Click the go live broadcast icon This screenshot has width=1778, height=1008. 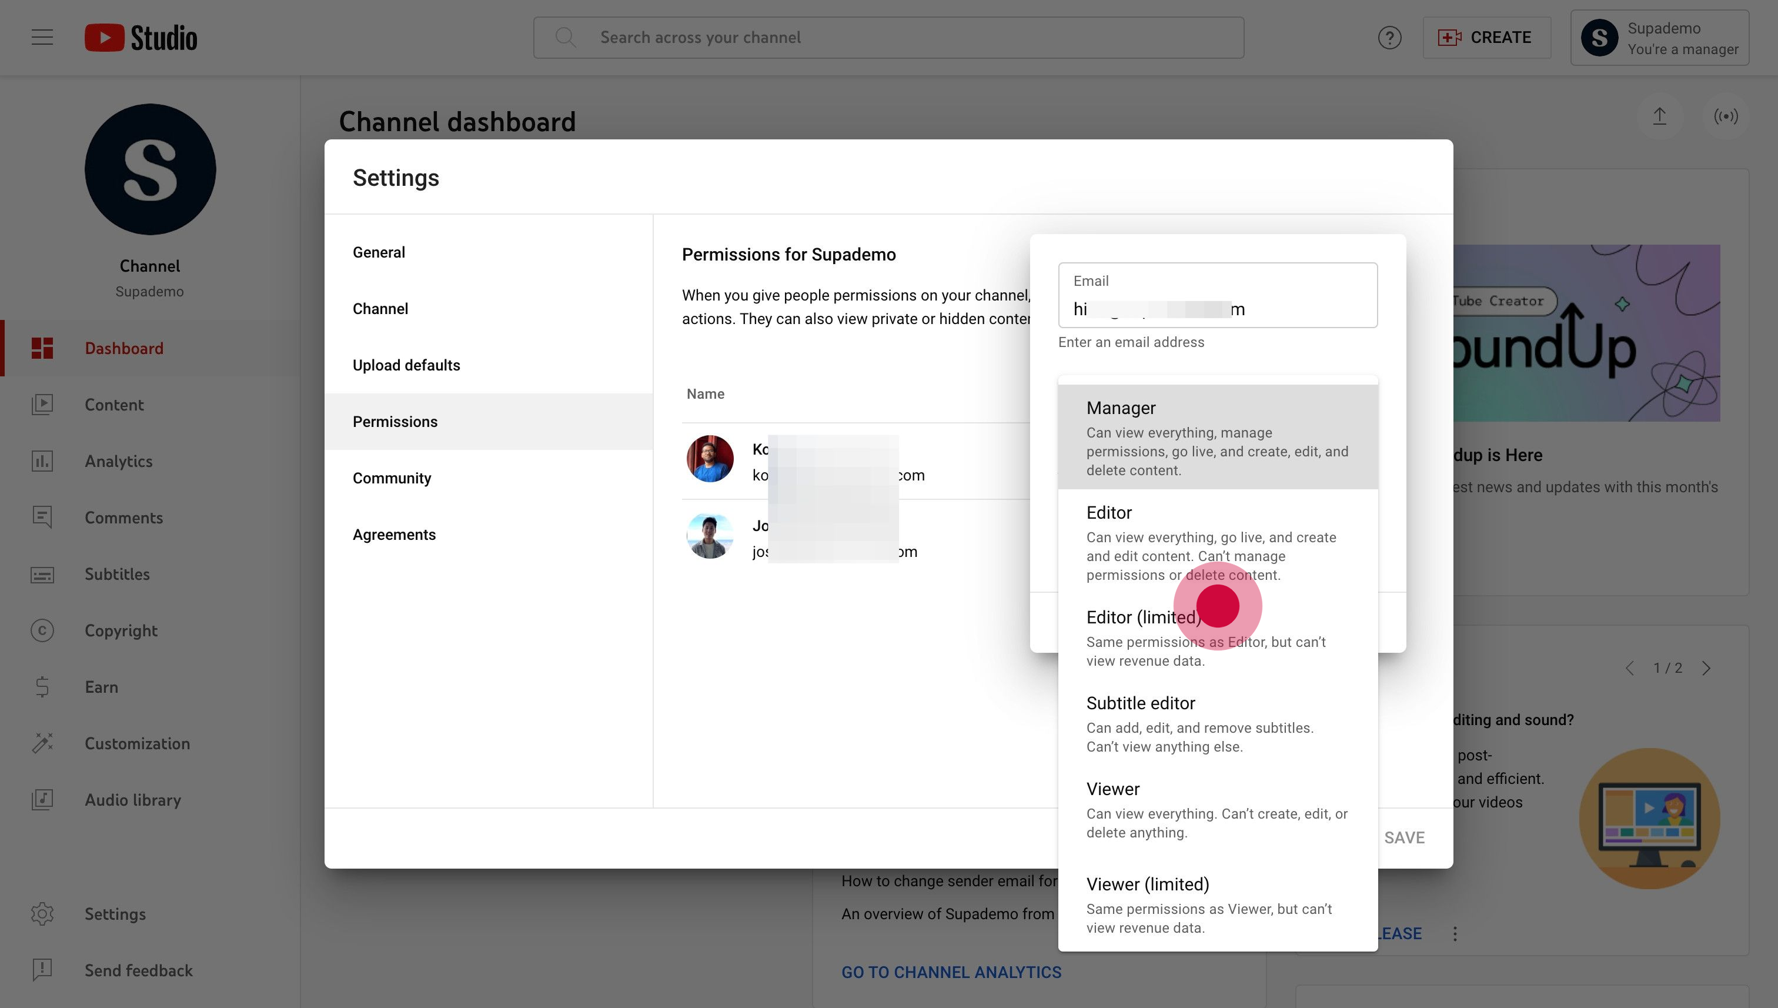pyautogui.click(x=1726, y=116)
